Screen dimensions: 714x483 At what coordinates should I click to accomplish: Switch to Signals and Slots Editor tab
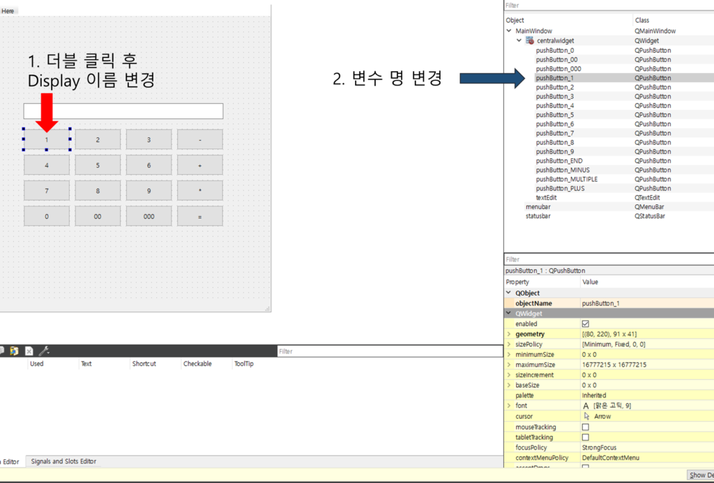[63, 461]
